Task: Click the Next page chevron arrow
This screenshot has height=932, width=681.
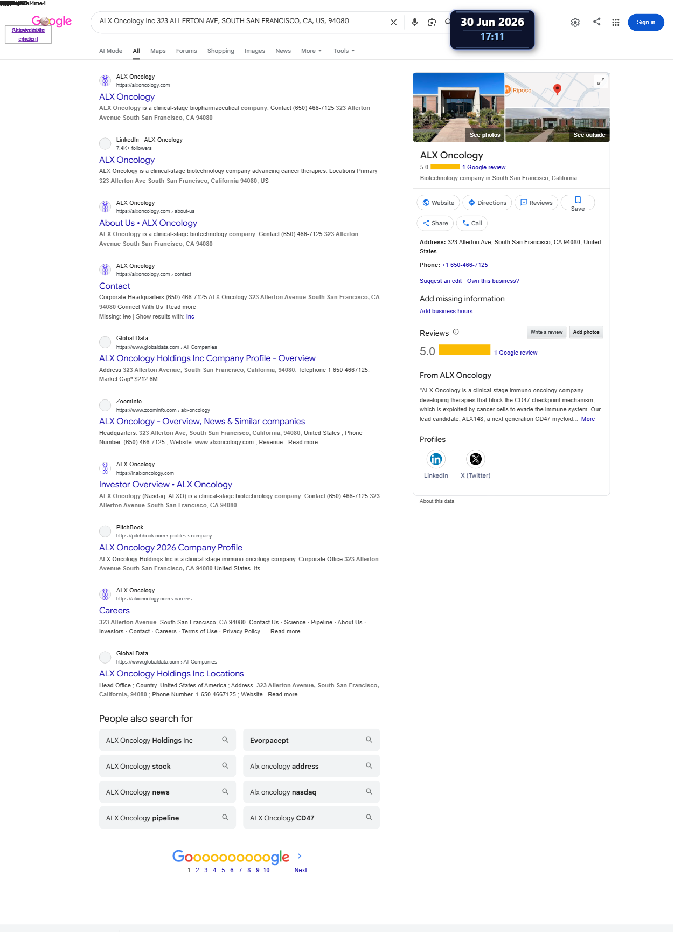Action: tap(300, 856)
